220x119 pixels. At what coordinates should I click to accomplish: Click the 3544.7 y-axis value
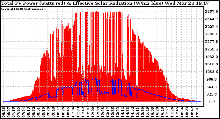(x=211, y=19)
